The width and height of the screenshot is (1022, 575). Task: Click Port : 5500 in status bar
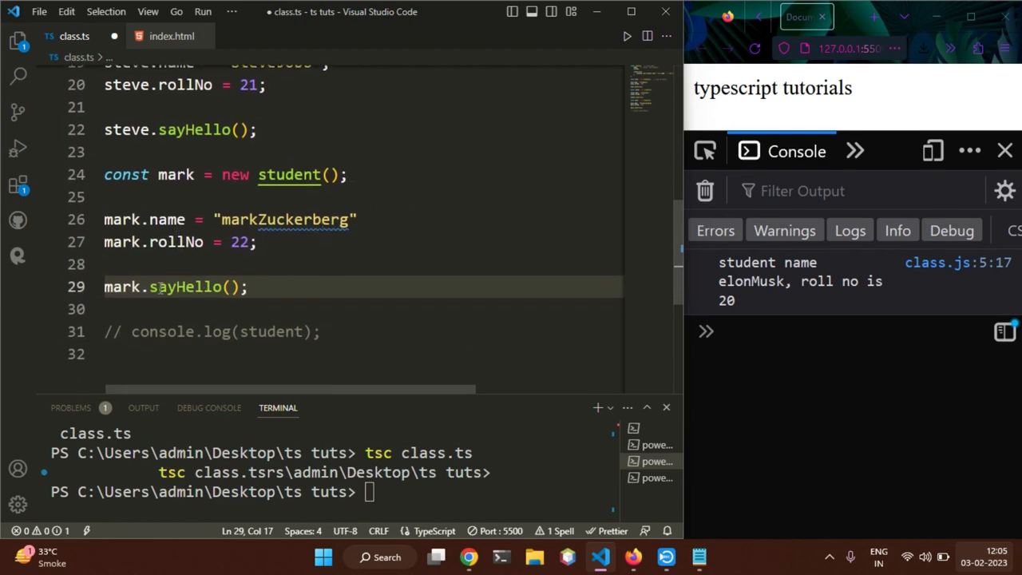point(495,531)
